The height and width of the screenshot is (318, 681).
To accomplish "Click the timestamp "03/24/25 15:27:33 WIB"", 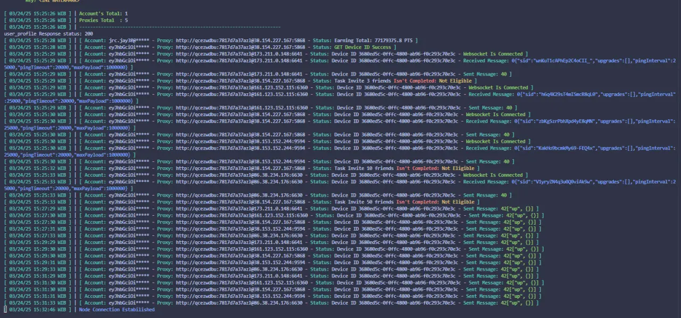I will 37,235.
